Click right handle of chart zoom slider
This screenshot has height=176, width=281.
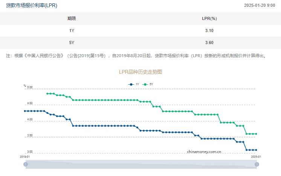tap(257, 164)
